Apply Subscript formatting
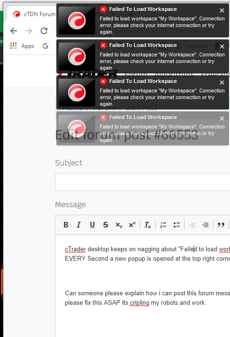This screenshot has width=230, height=337. [119, 225]
